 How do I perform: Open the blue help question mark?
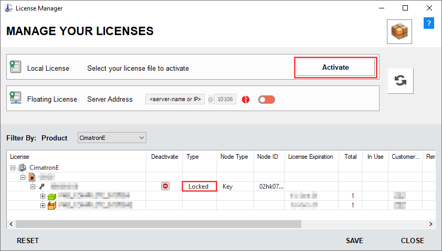click(x=429, y=23)
